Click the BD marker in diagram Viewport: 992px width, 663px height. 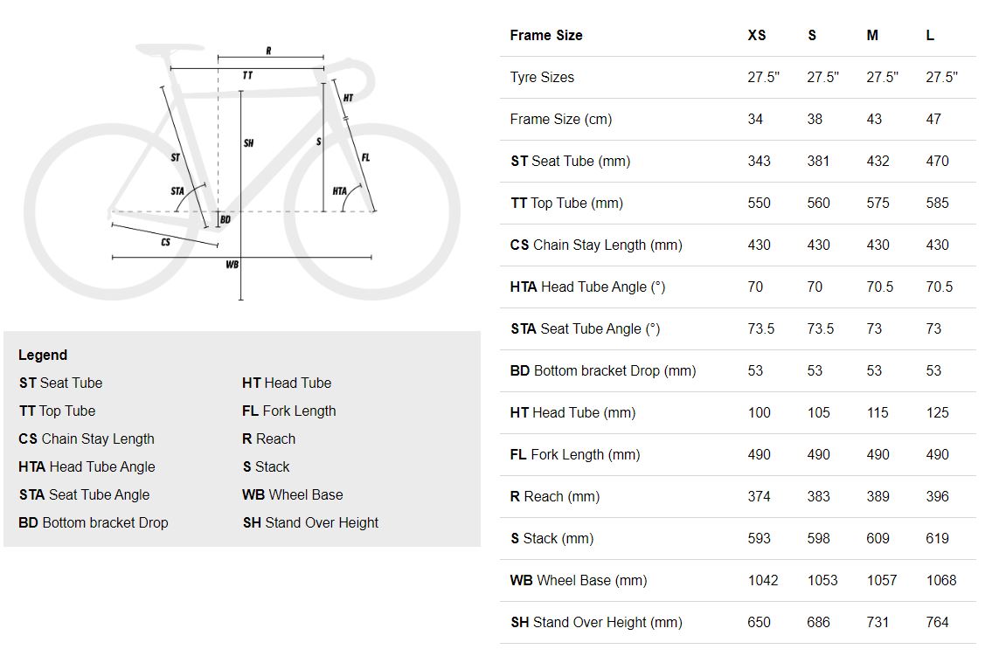[225, 219]
